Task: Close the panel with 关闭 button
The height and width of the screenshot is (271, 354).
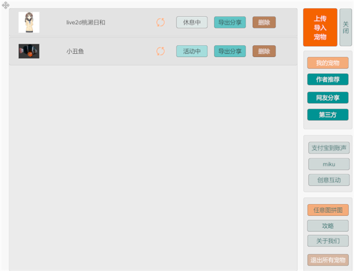Action: [x=346, y=27]
